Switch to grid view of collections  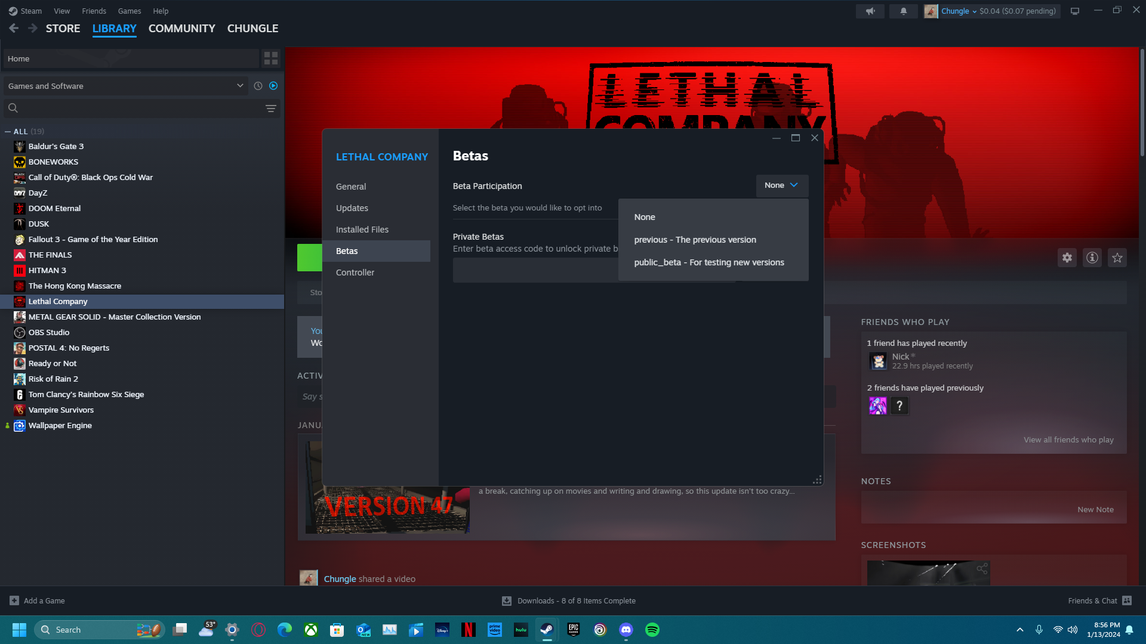[x=270, y=58]
